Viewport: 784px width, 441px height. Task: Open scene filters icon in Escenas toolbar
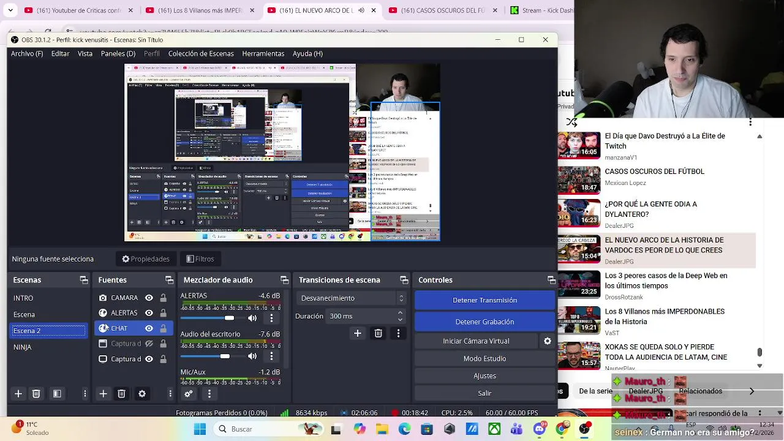point(57,394)
